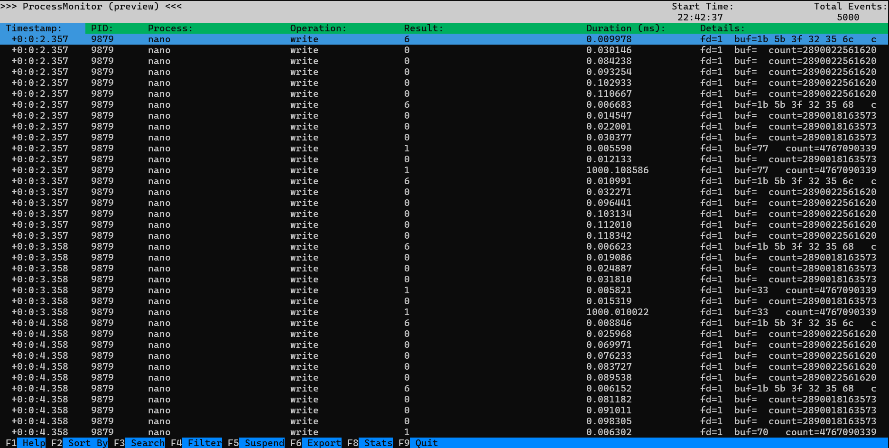Image resolution: width=889 pixels, height=448 pixels.
Task: Click the ProcessMonitor (preview) title
Action: click(91, 7)
